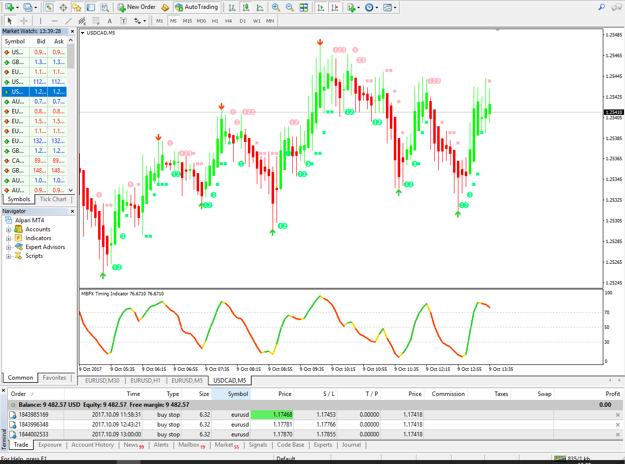Image resolution: width=625 pixels, height=464 pixels.
Task: Switch chart to Line Chart type
Action: [260, 7]
